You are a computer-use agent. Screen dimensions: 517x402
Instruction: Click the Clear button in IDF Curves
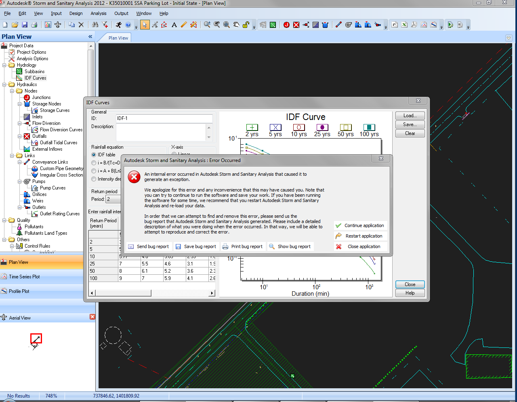[x=410, y=133]
